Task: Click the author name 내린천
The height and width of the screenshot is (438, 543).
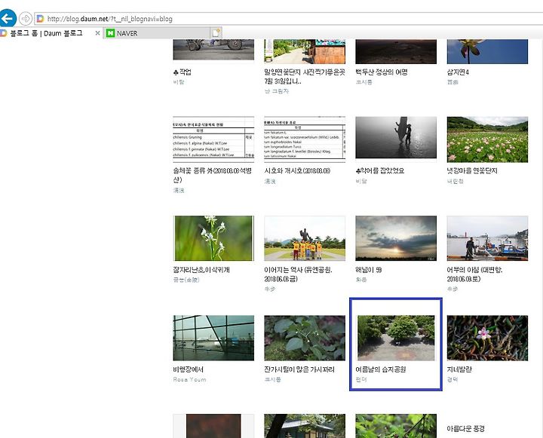Action: pos(455,181)
